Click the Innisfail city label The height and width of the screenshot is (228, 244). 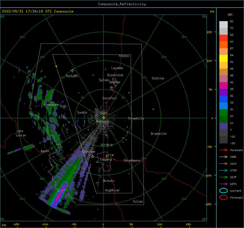point(110,98)
